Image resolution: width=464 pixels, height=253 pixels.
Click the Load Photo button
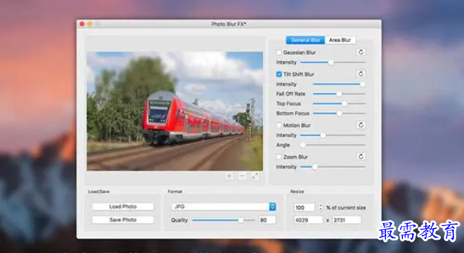pos(123,207)
